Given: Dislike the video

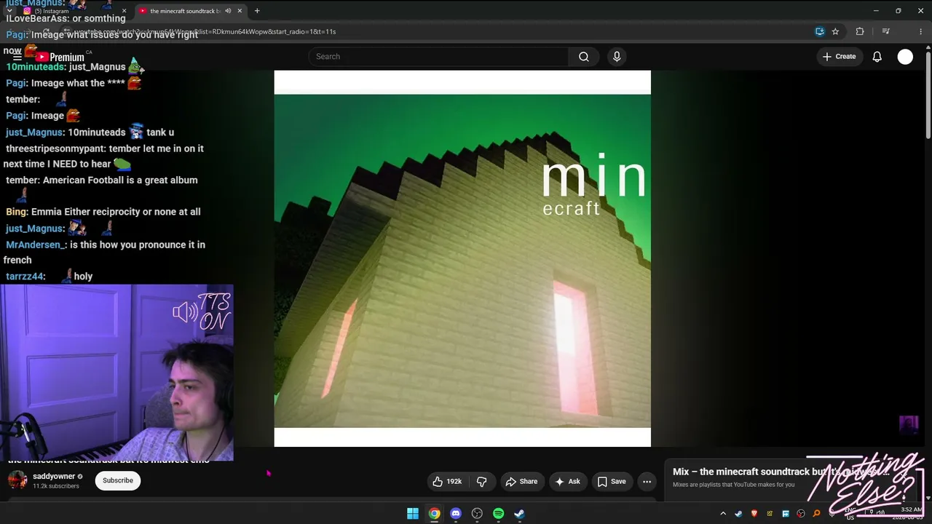Looking at the screenshot, I should pos(481,481).
